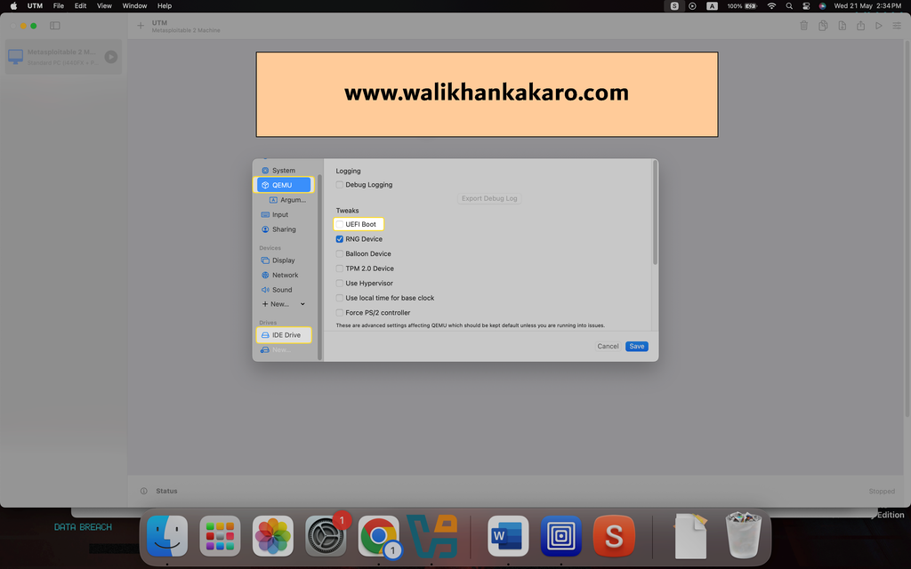
Task: Open Spotlight search in menu bar
Action: pyautogui.click(x=789, y=6)
